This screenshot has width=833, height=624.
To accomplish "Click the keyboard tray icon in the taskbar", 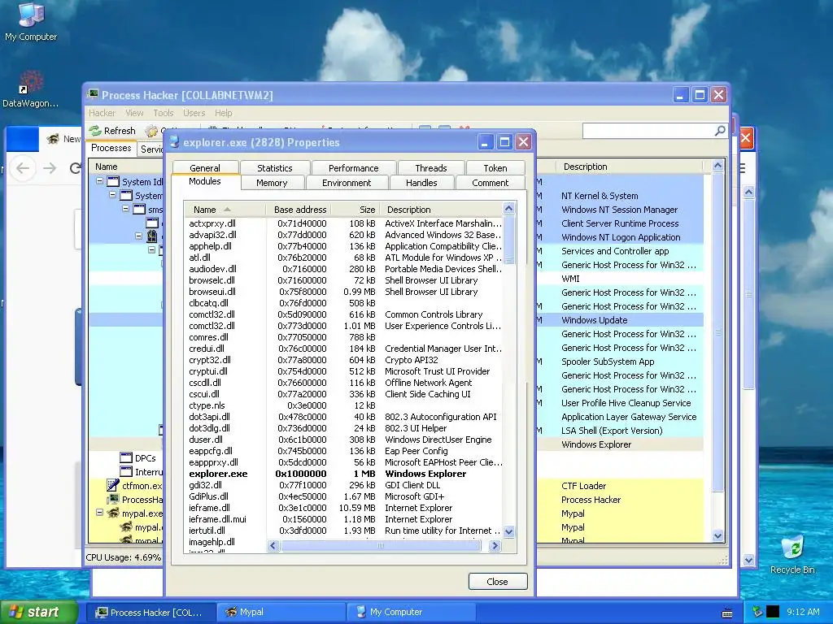I will (727, 613).
